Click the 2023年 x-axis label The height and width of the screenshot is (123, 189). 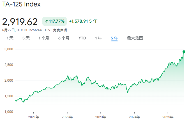coord(101,117)
